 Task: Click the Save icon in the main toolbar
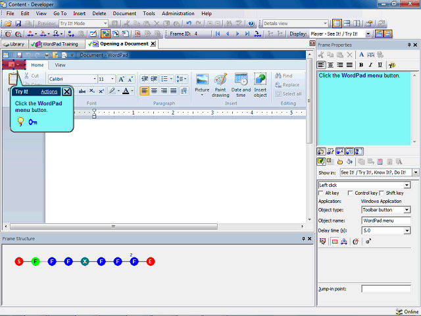[x=18, y=24]
